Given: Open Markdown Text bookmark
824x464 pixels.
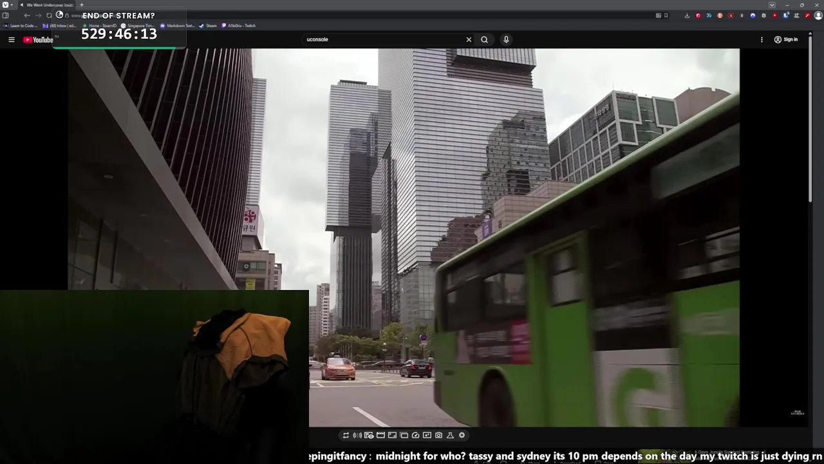Looking at the screenshot, I should coord(177,26).
